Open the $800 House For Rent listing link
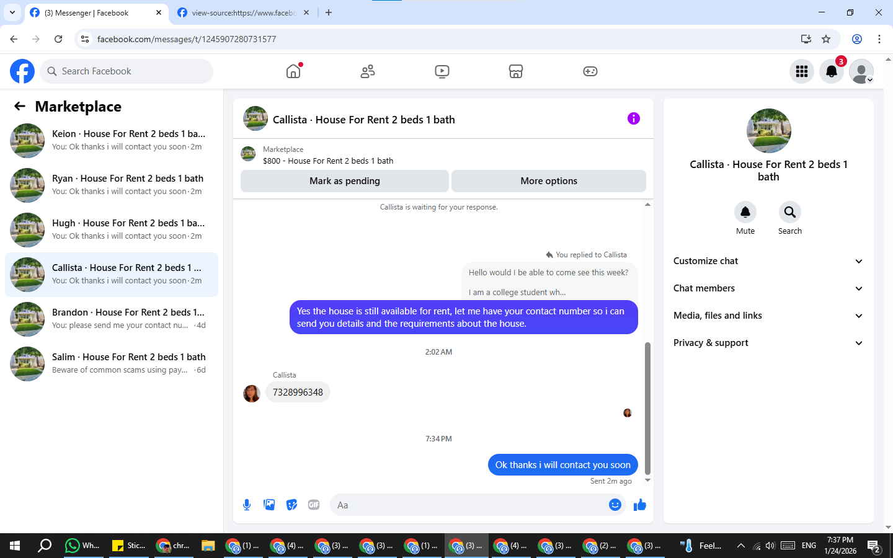Image resolution: width=893 pixels, height=558 pixels. click(x=328, y=161)
